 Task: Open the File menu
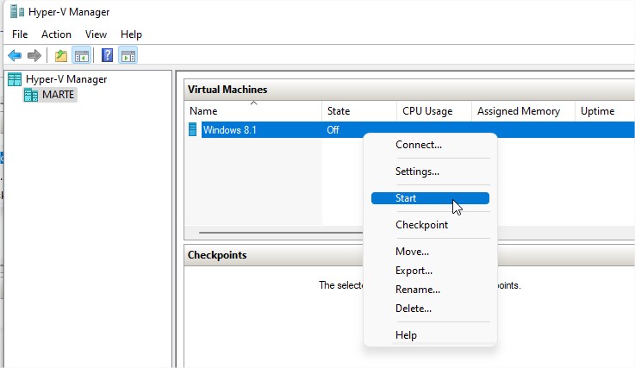pos(20,34)
